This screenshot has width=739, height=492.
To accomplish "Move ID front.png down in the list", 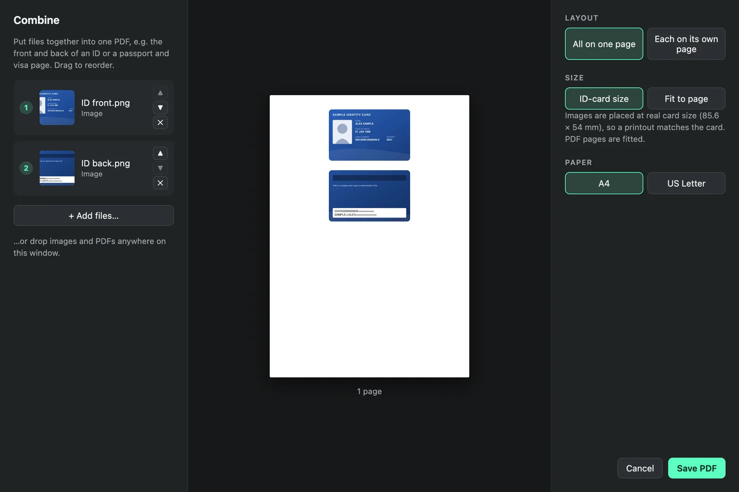I will pos(160,108).
